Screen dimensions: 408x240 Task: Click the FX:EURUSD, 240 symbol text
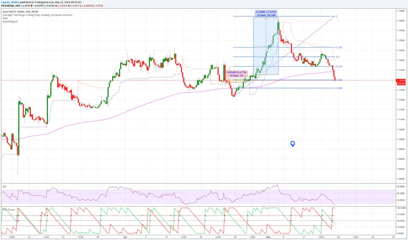[11, 5]
